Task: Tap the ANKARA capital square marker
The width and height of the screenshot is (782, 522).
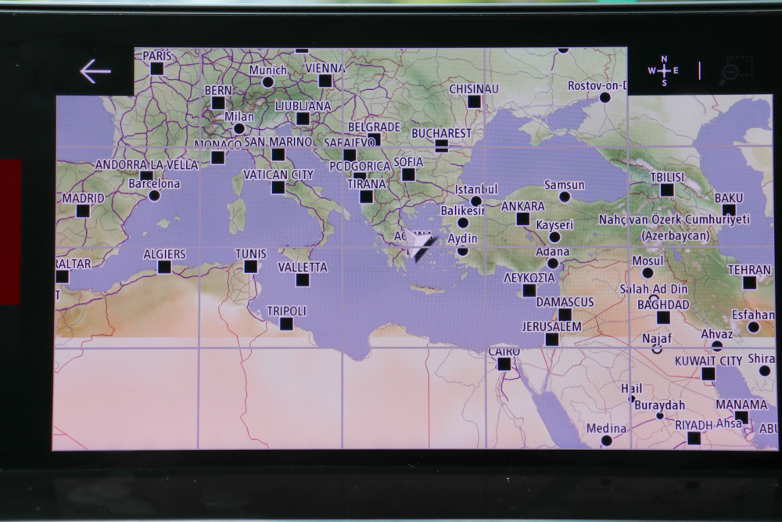Action: 522,219
